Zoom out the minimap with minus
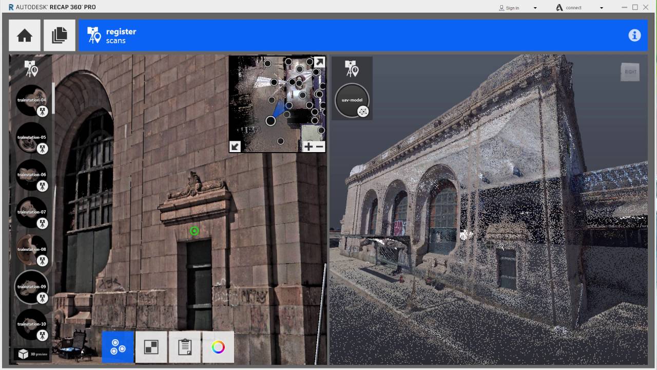Image resolution: width=657 pixels, height=370 pixels. 320,146
